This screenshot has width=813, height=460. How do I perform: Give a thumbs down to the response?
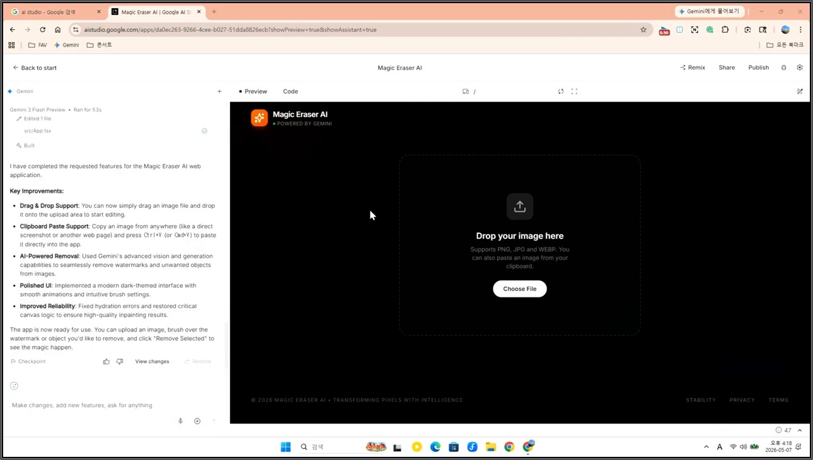point(120,362)
